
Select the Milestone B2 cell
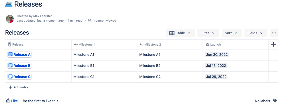[x=170, y=66]
